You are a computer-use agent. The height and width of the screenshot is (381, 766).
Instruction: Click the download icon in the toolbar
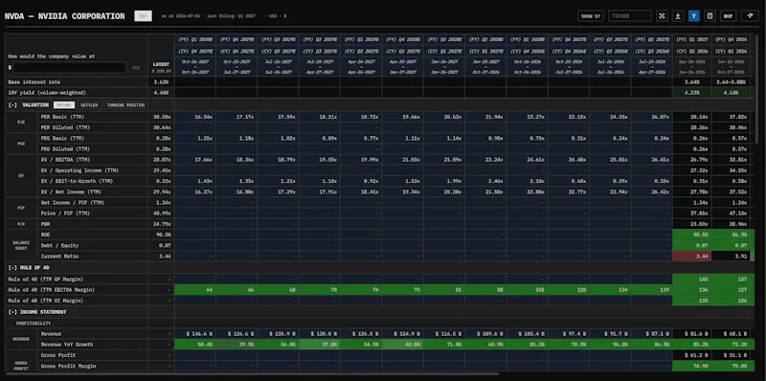click(678, 16)
